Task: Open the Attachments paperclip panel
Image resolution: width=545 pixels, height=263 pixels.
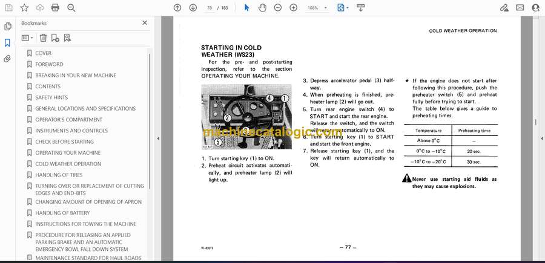Action: click(7, 59)
